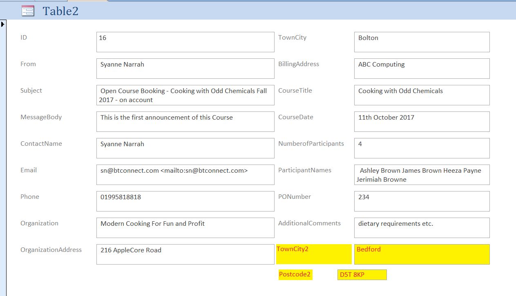Click the yellow TownCity2 label

point(314,254)
